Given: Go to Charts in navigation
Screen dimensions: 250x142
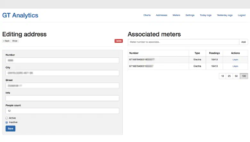Looking at the screenshot, I should [147, 15].
